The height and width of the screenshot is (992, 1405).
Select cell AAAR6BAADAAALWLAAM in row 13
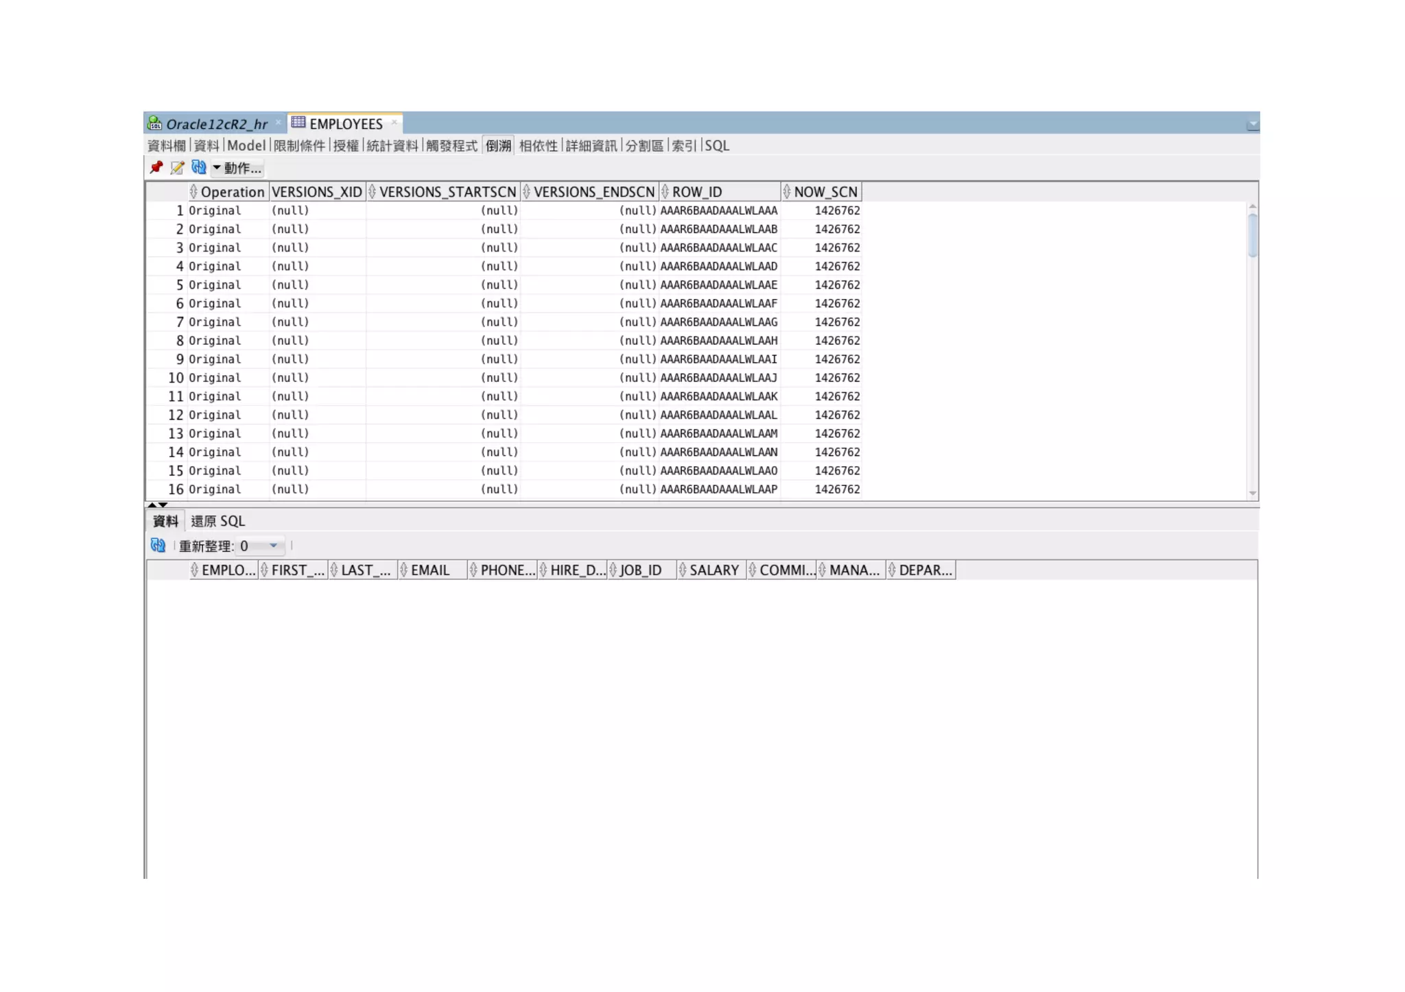pos(719,433)
